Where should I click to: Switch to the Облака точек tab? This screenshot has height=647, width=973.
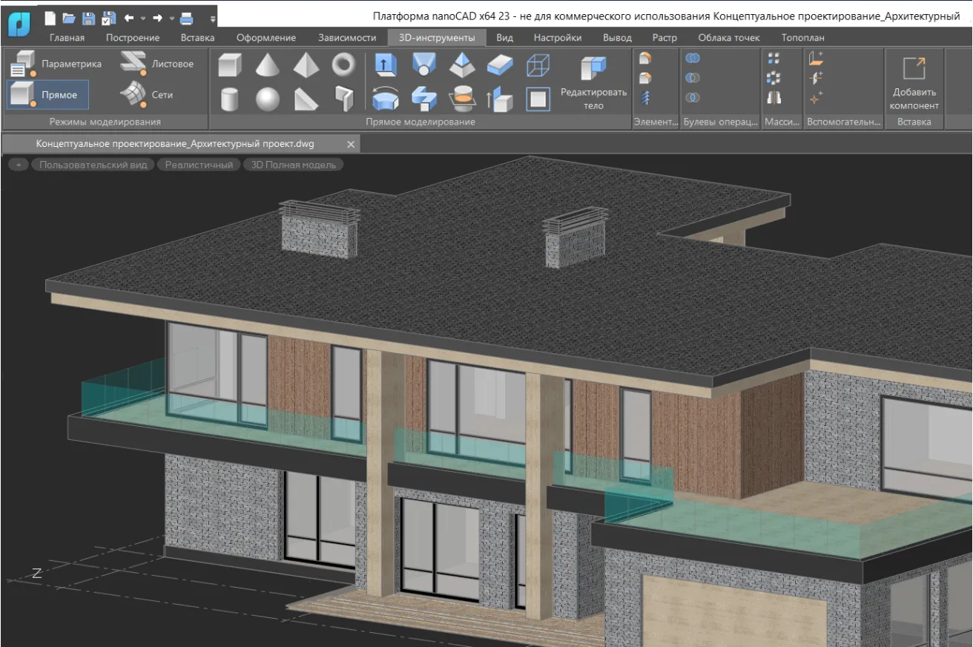click(729, 37)
